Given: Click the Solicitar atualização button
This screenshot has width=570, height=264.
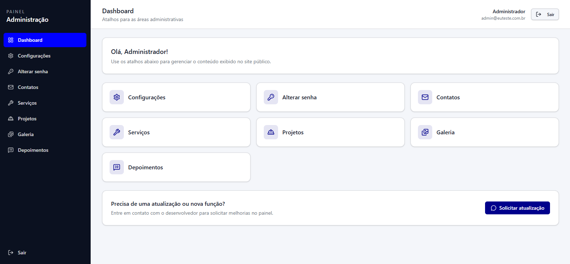Looking at the screenshot, I should tap(518, 208).
